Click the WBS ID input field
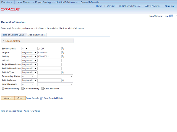Viewport: 177px width, 132px height. 49,61
